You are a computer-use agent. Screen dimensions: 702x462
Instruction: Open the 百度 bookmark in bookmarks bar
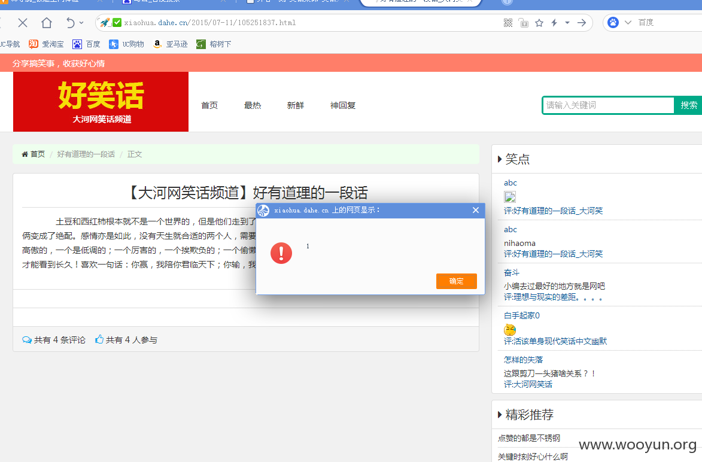coord(86,44)
